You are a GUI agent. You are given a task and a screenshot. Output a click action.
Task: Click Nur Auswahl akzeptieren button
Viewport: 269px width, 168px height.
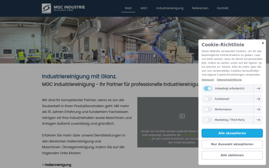[x=232, y=144]
